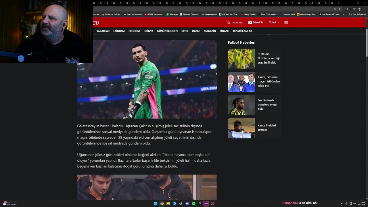Open the Windy: Sıcaklık bookmark
This screenshot has width=368, height=207.
248,14
